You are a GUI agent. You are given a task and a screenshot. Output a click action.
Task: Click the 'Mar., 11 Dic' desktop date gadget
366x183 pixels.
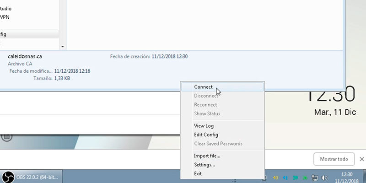(x=335, y=112)
